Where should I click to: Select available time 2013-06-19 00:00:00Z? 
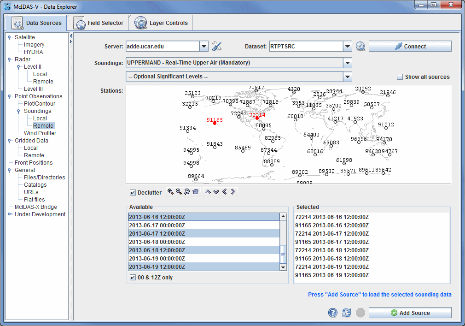(x=204, y=259)
